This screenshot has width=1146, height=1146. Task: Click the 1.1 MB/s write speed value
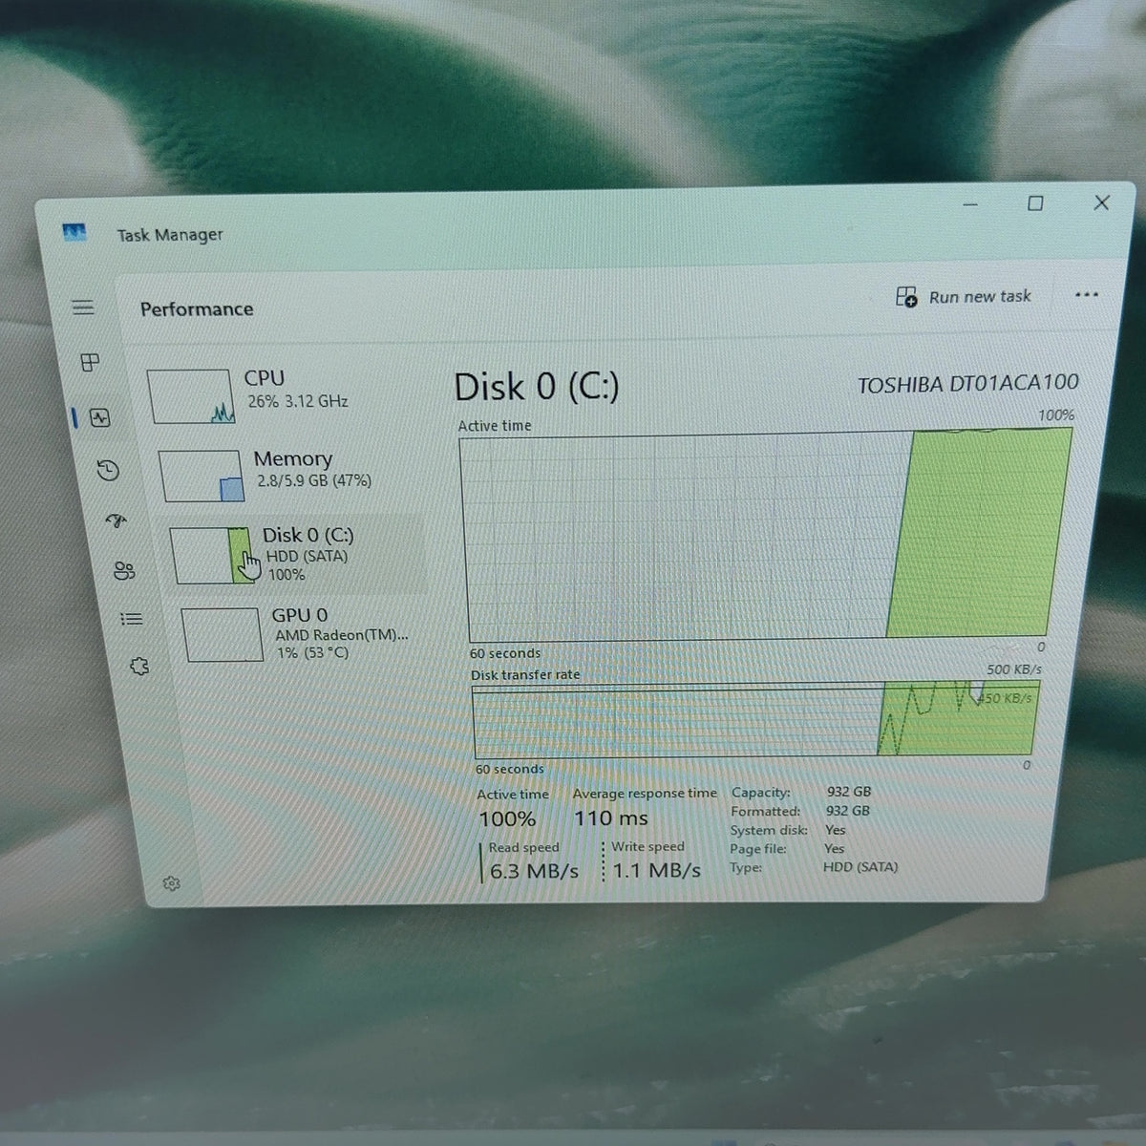(657, 871)
